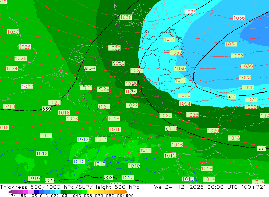The image size is (269, 197).
Task: Click the dark blue legend swatch
Action: [x=36, y=192]
